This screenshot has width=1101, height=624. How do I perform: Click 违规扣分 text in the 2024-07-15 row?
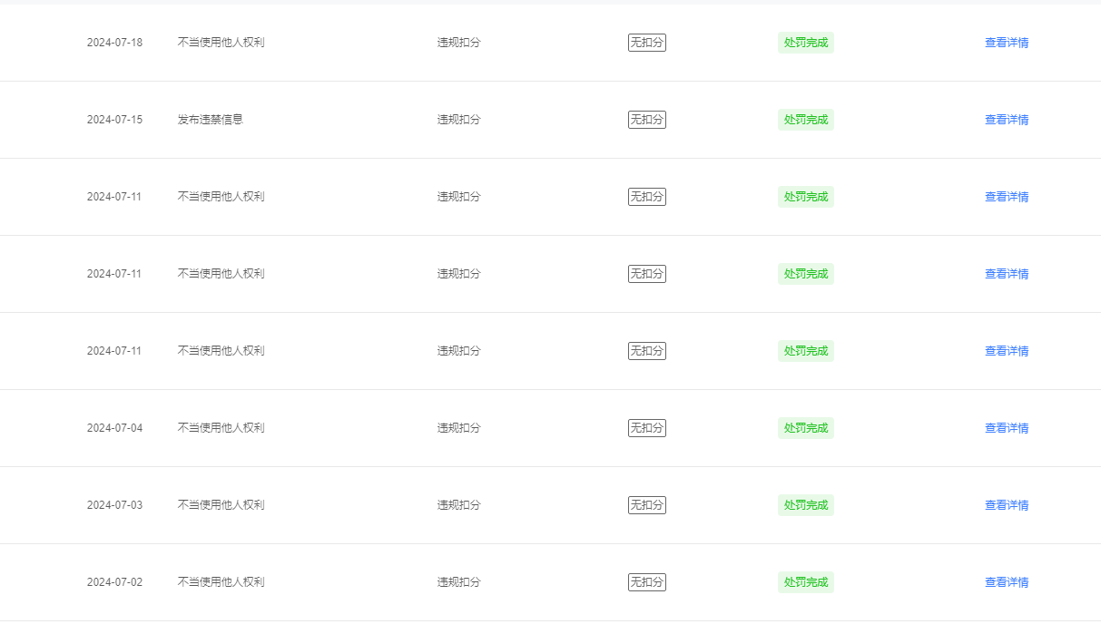pos(459,120)
